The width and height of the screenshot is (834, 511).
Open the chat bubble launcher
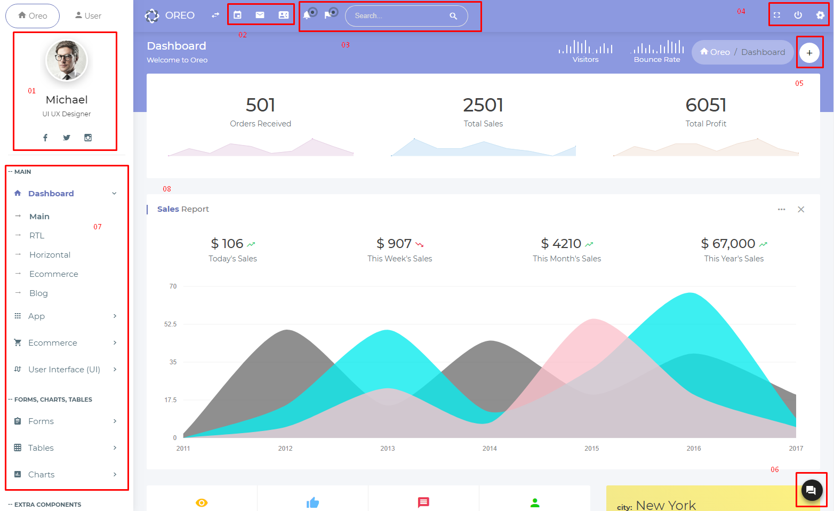pyautogui.click(x=811, y=490)
